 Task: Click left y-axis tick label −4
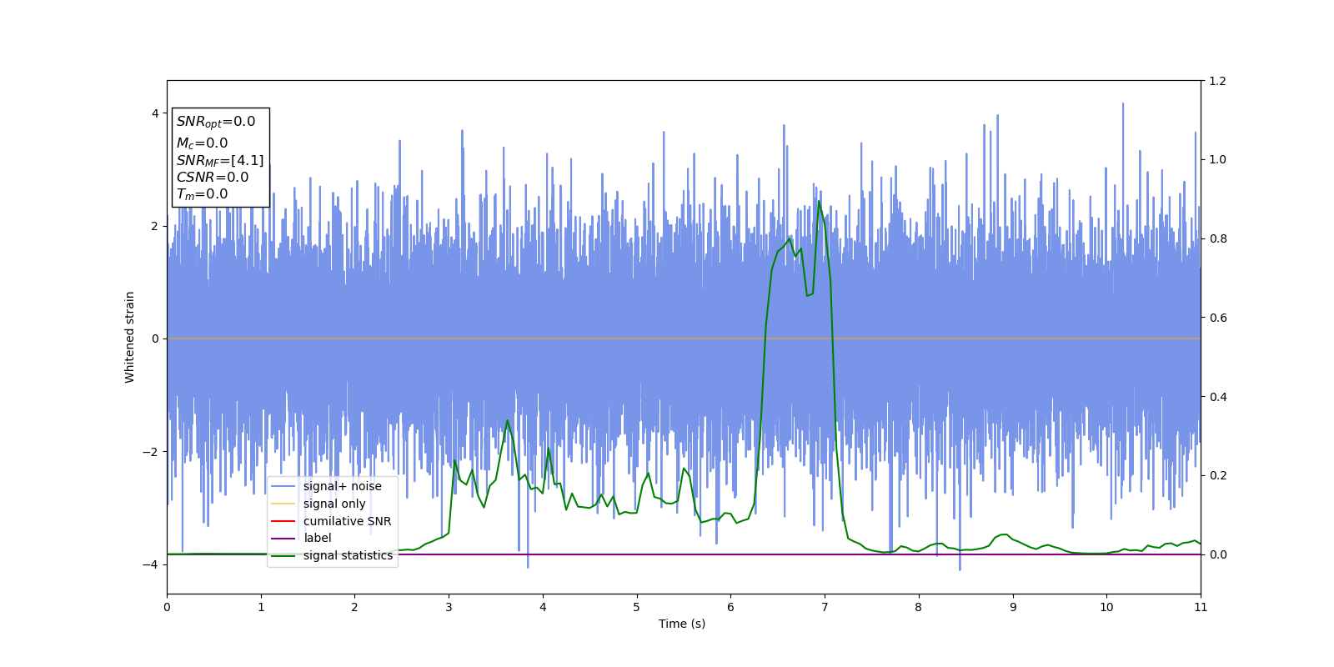pos(151,564)
